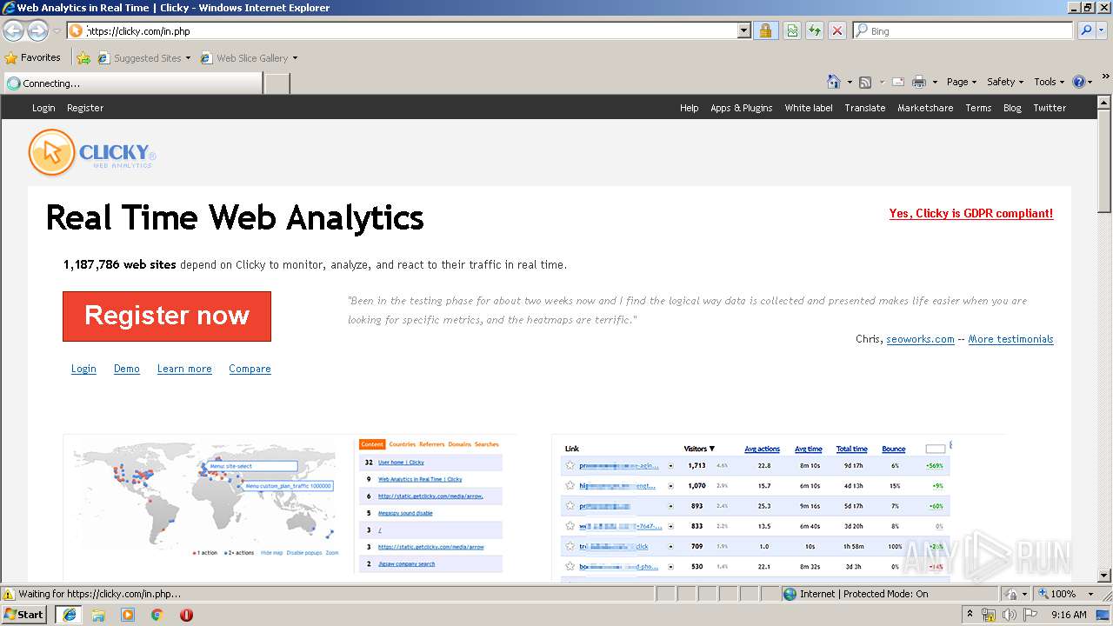Open Apps & Plugins in the top navigation
1113x626 pixels.
coord(741,108)
